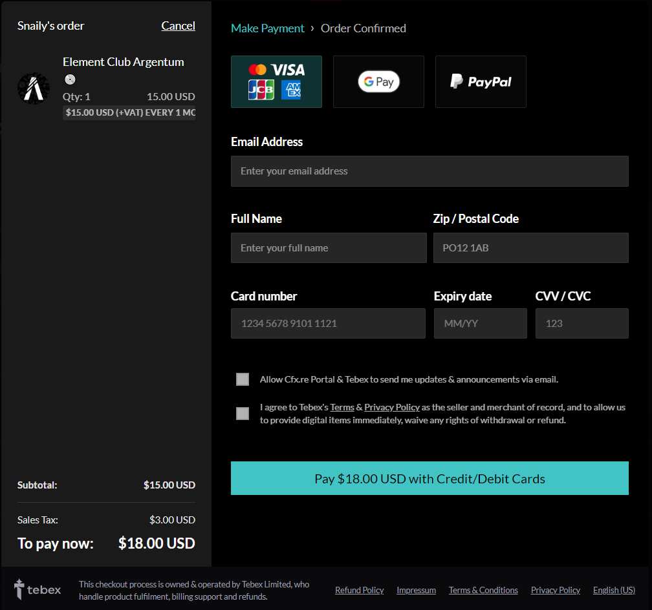Focus the Card number field
The image size is (652, 610).
pyautogui.click(x=328, y=323)
